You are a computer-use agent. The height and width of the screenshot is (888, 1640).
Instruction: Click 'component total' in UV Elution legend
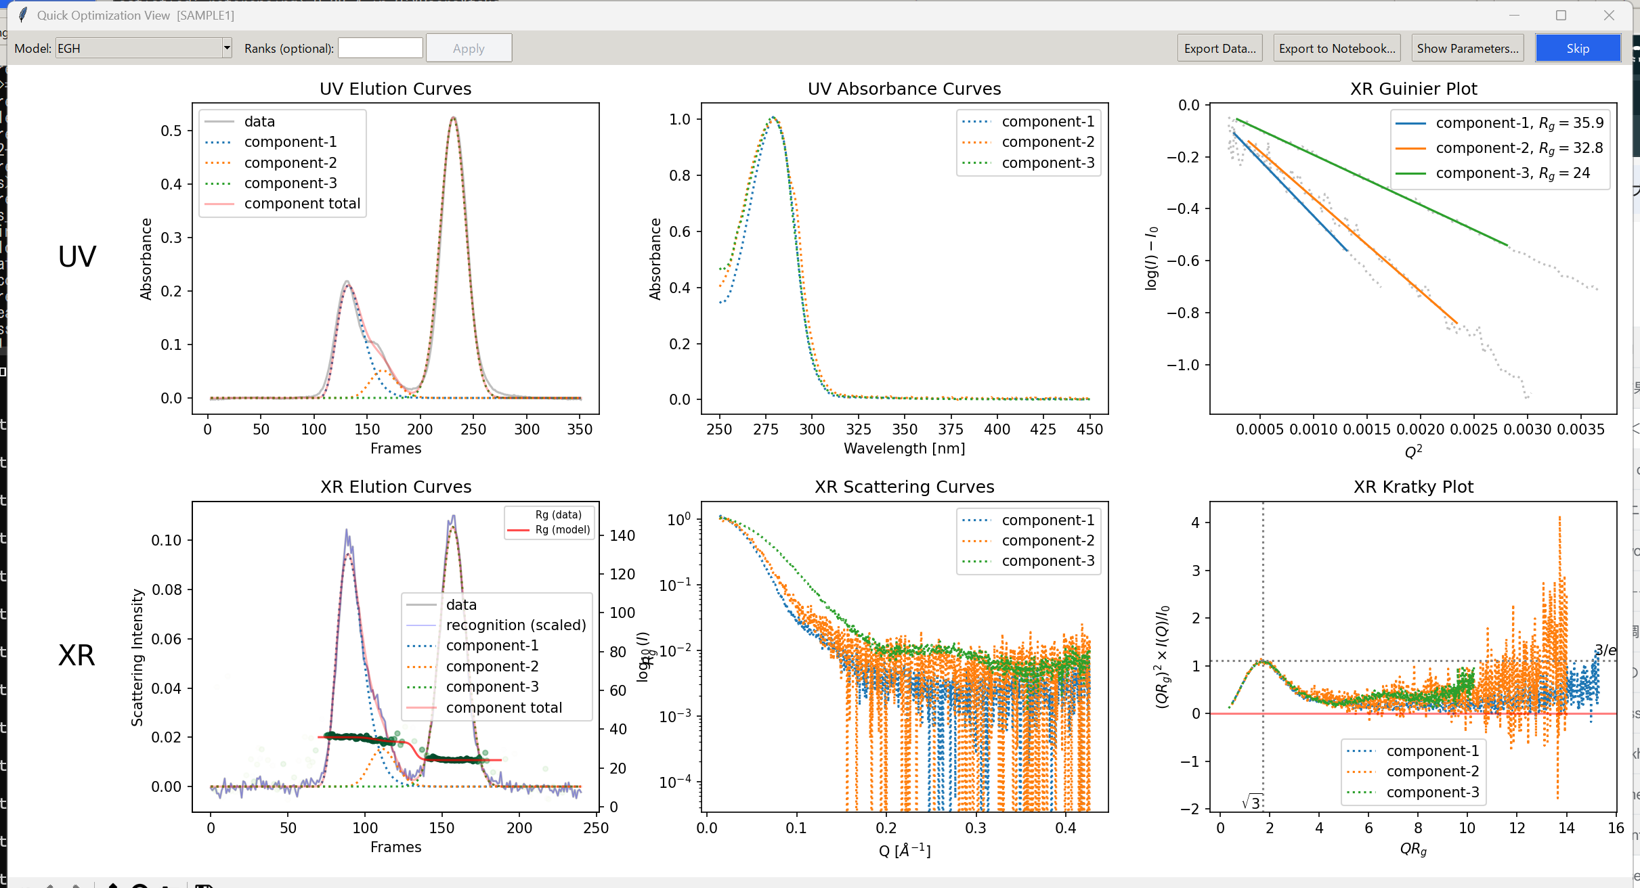[x=282, y=203]
